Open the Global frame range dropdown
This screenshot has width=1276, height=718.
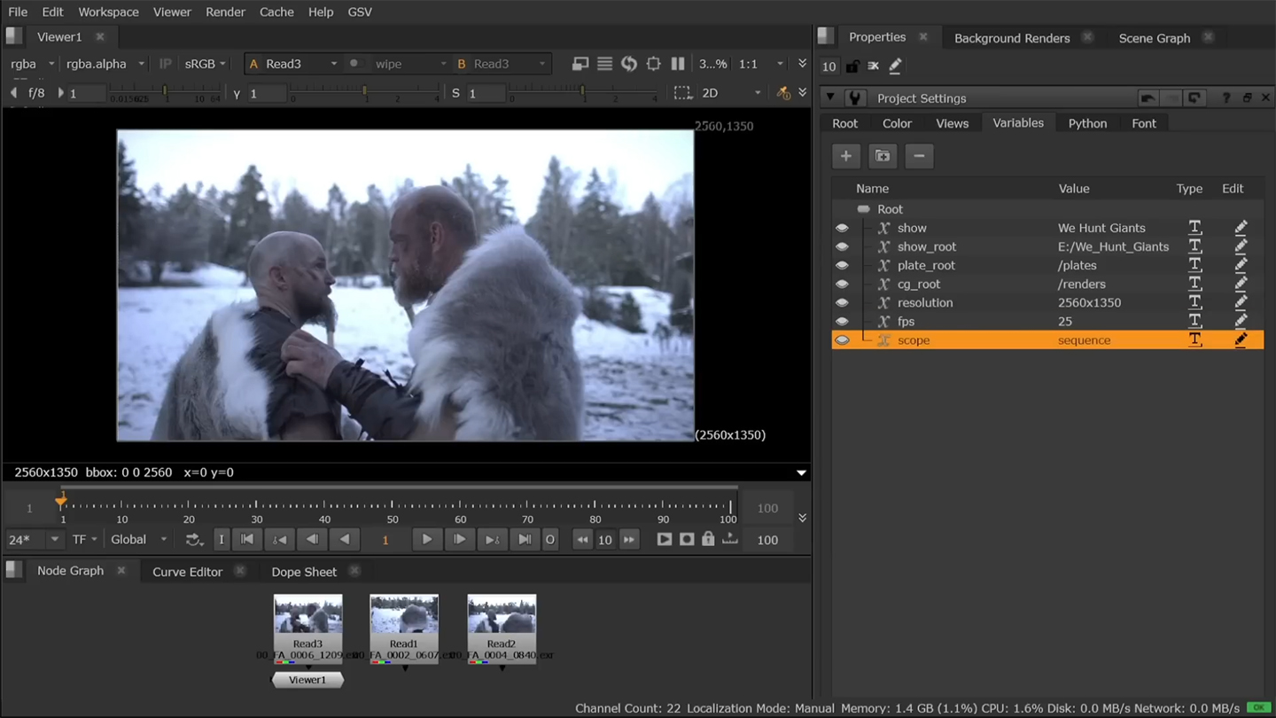(x=137, y=539)
